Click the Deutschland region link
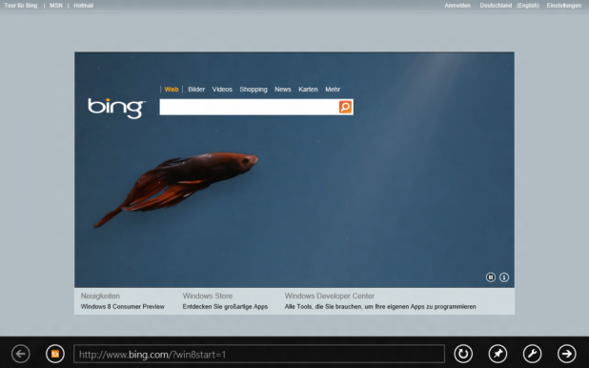 (x=496, y=6)
